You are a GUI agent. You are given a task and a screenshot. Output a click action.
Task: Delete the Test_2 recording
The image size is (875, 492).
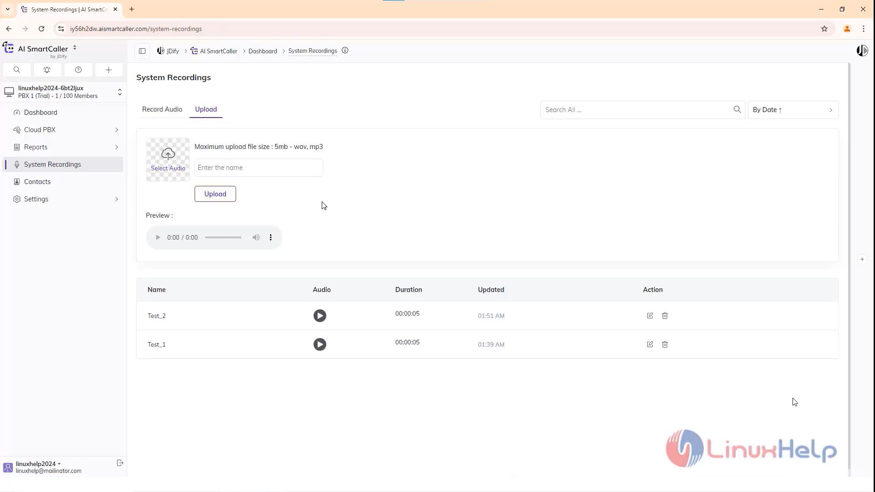[x=665, y=316]
